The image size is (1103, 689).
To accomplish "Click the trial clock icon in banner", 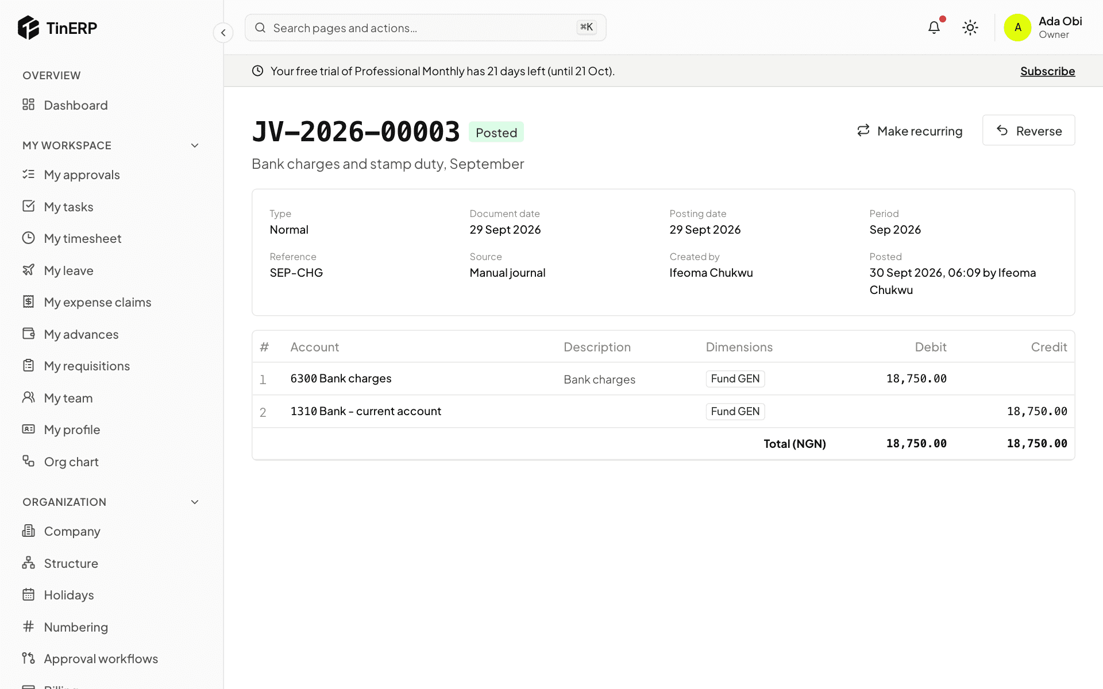I will point(257,71).
